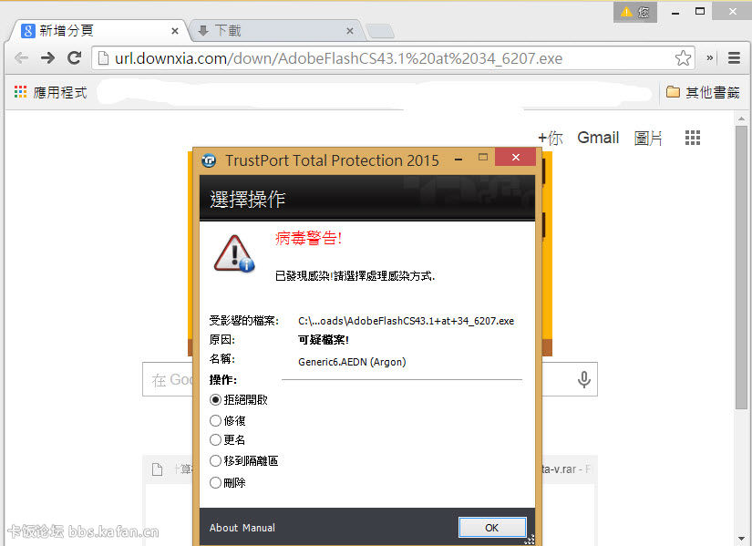Close the 新增分頁 tab
This screenshot has height=546, width=752.
[175, 31]
